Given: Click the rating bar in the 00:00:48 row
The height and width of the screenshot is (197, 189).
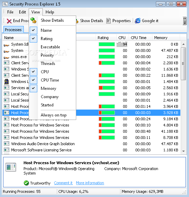Looking at the screenshot, I should (x=107, y=131).
